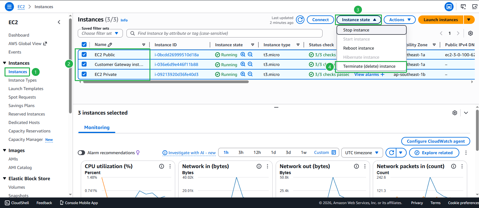Viewport: 479px width, 208px height.
Task: Open Network out chart options menu
Action: (x=365, y=166)
